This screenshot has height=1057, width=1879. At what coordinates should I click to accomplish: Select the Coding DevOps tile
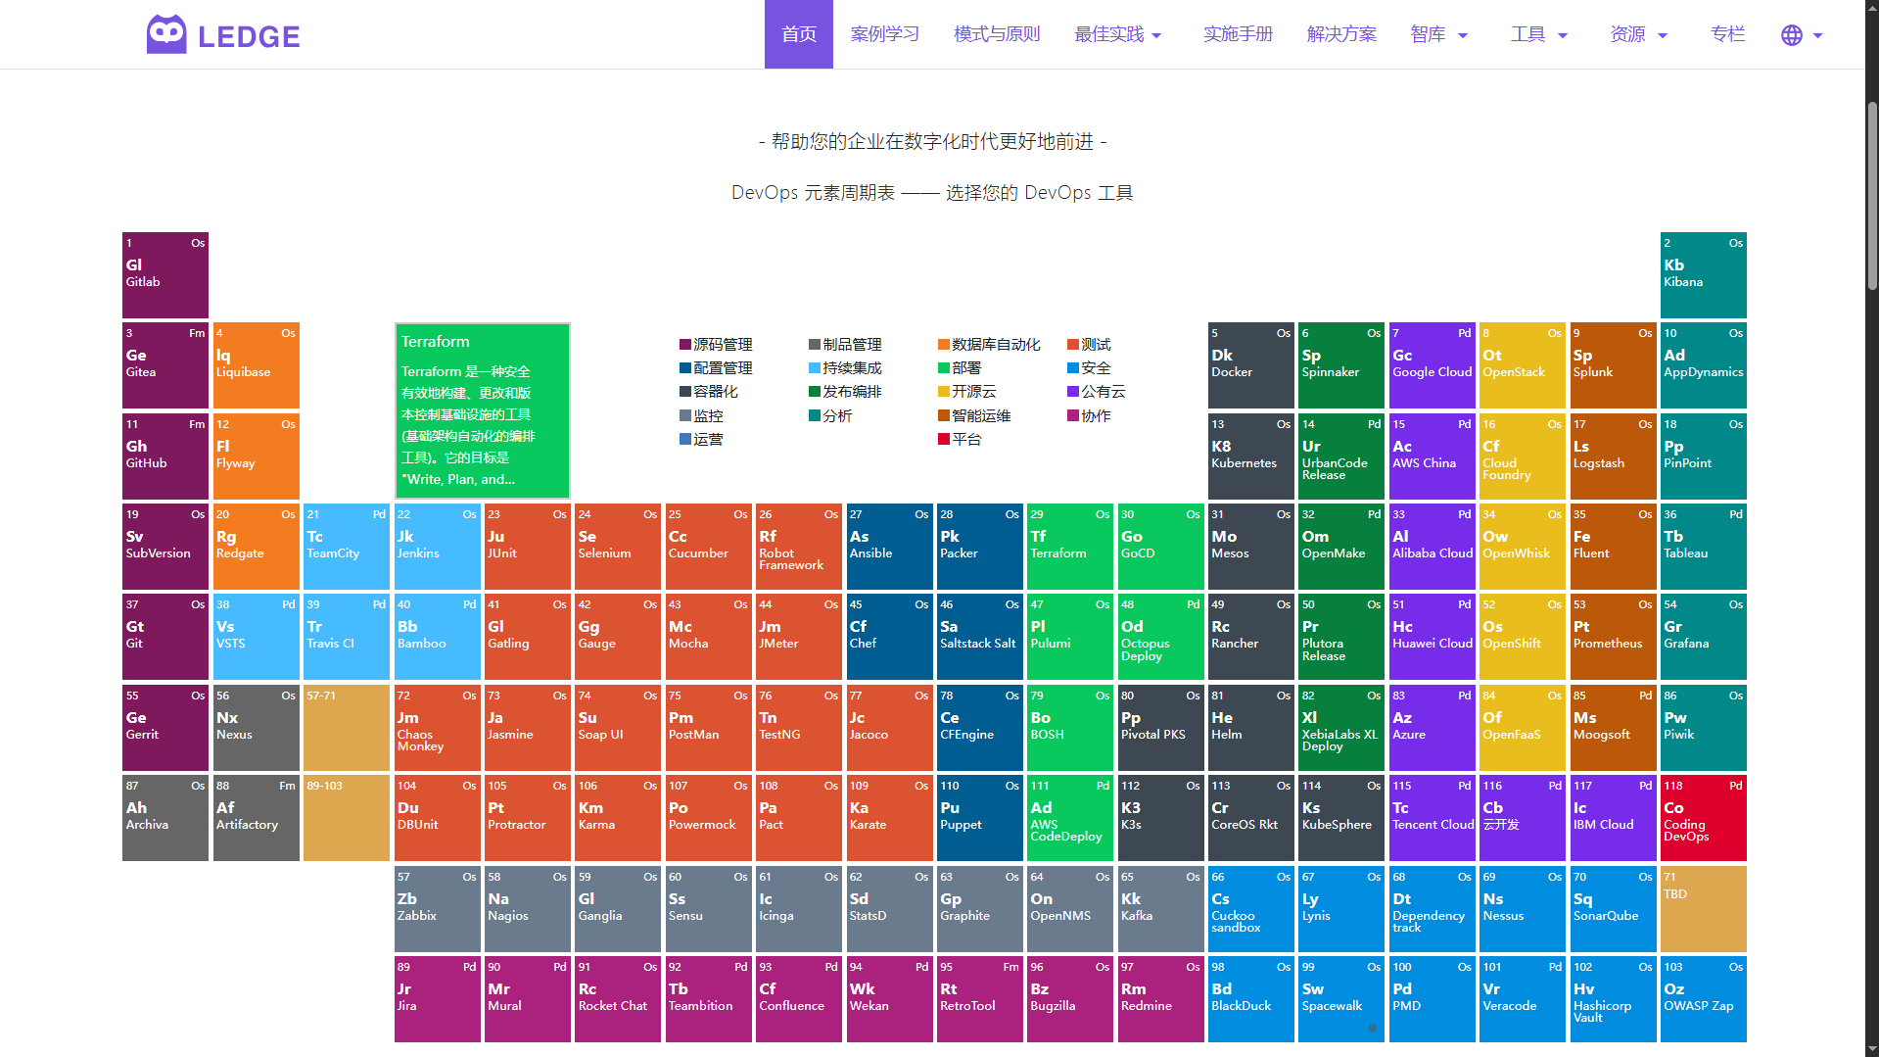coord(1704,818)
